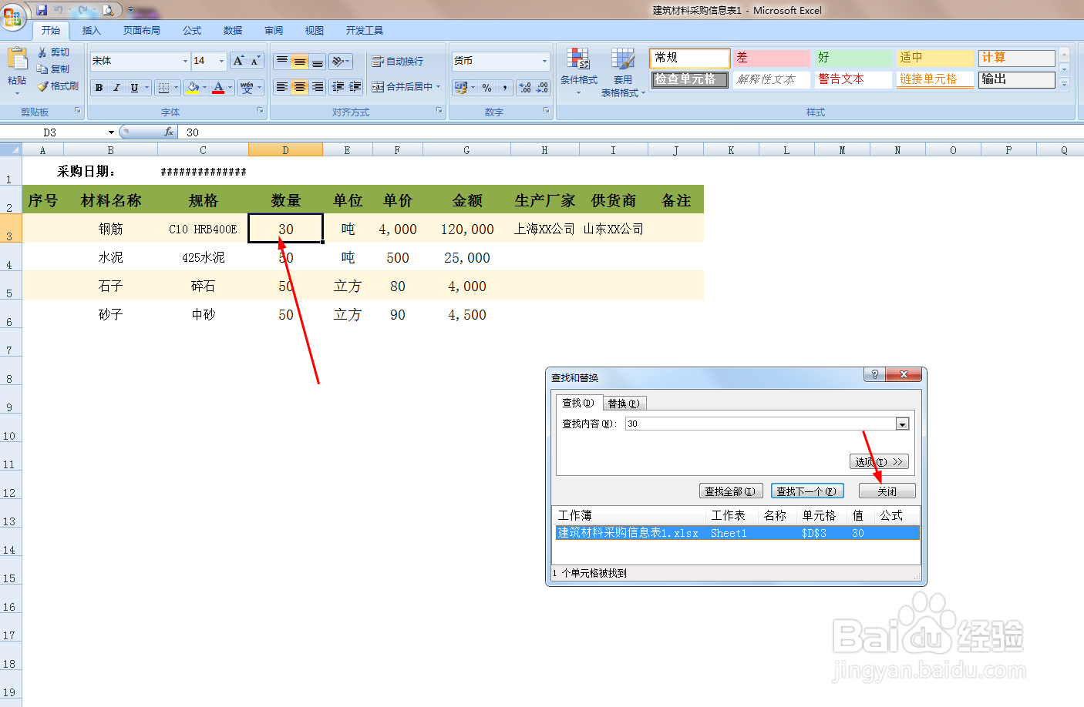The width and height of the screenshot is (1084, 707).
Task: Apply the 检查单元格 cell style
Action: tap(690, 79)
